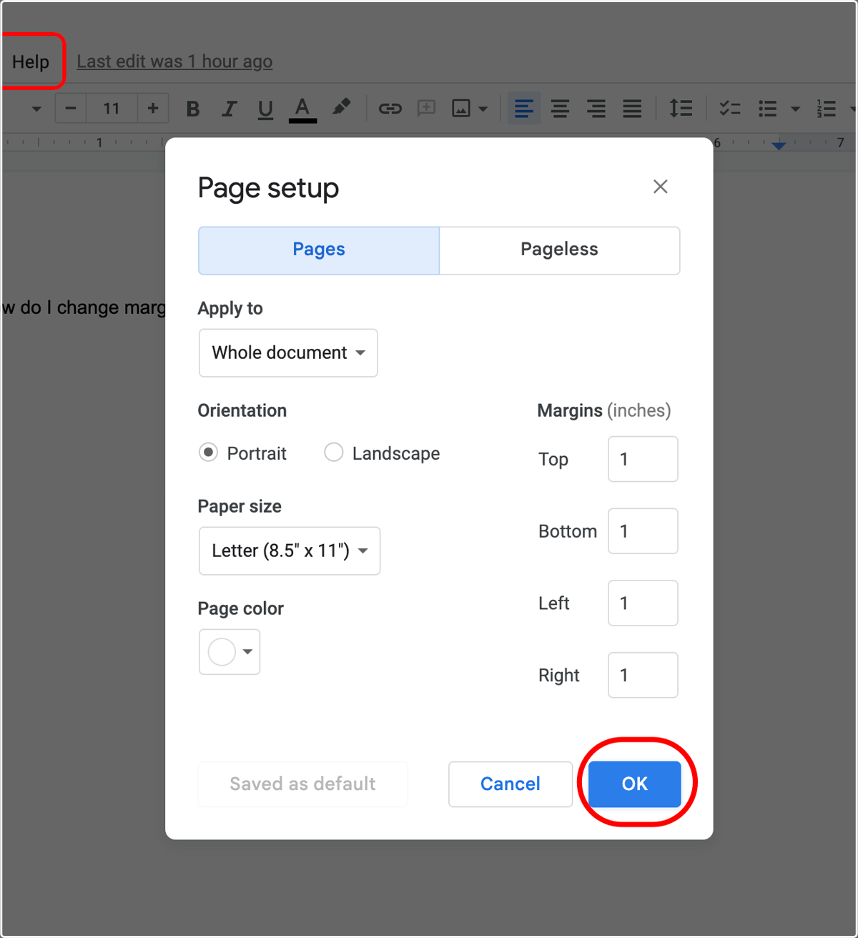Click the insert image icon
This screenshot has height=938, width=858.
(x=461, y=109)
